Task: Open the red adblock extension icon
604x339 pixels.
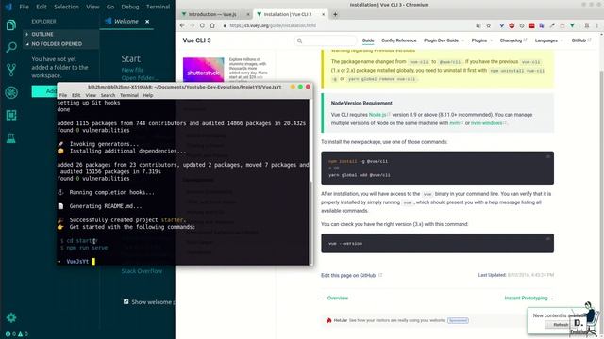Action: [x=512, y=25]
